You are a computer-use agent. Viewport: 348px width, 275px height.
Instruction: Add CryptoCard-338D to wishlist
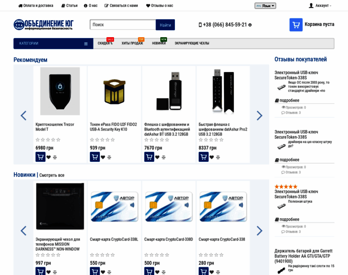coord(158,272)
